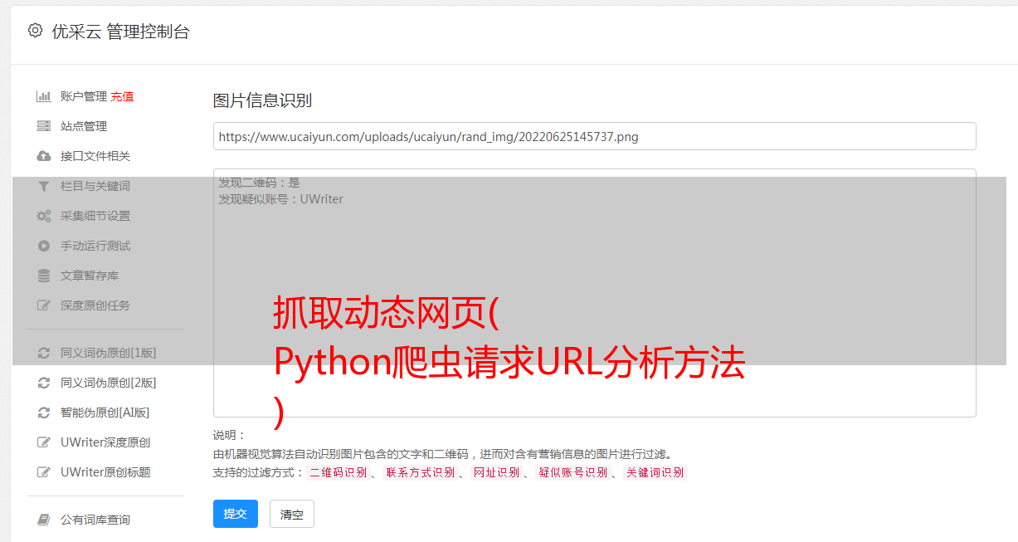Open 公有词库查询 in sidebar
This screenshot has height=542, width=1018.
pos(95,520)
